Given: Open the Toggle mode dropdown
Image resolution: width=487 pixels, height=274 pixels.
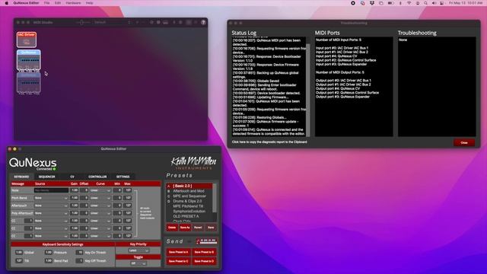Looking at the screenshot, I should (138, 263).
